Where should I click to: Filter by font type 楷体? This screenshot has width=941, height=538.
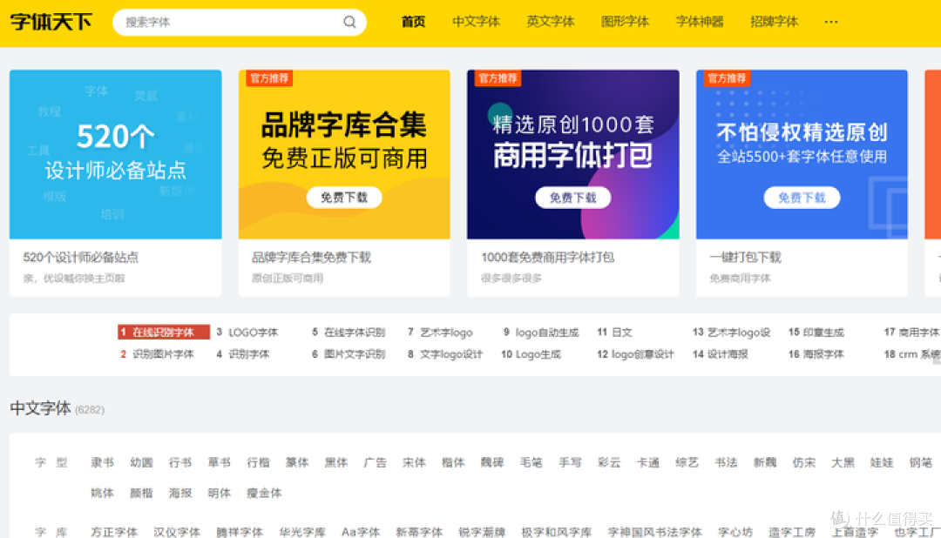click(453, 462)
